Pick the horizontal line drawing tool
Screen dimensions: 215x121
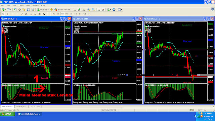tap(17, 14)
